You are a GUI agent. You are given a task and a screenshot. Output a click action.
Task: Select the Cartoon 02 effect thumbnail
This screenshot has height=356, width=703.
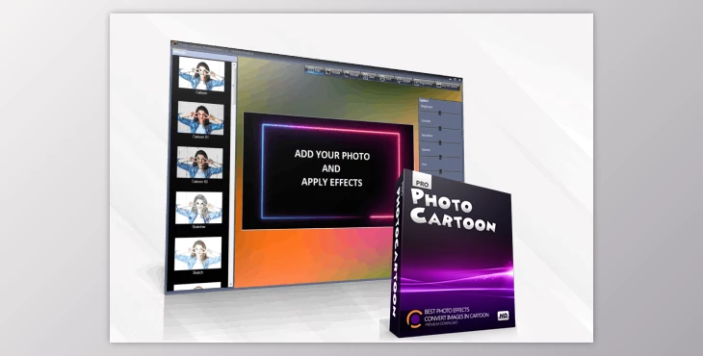coord(200,163)
